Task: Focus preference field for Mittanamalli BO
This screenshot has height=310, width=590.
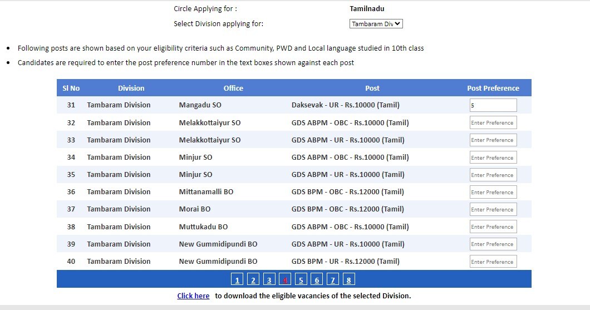Action: pos(493,192)
